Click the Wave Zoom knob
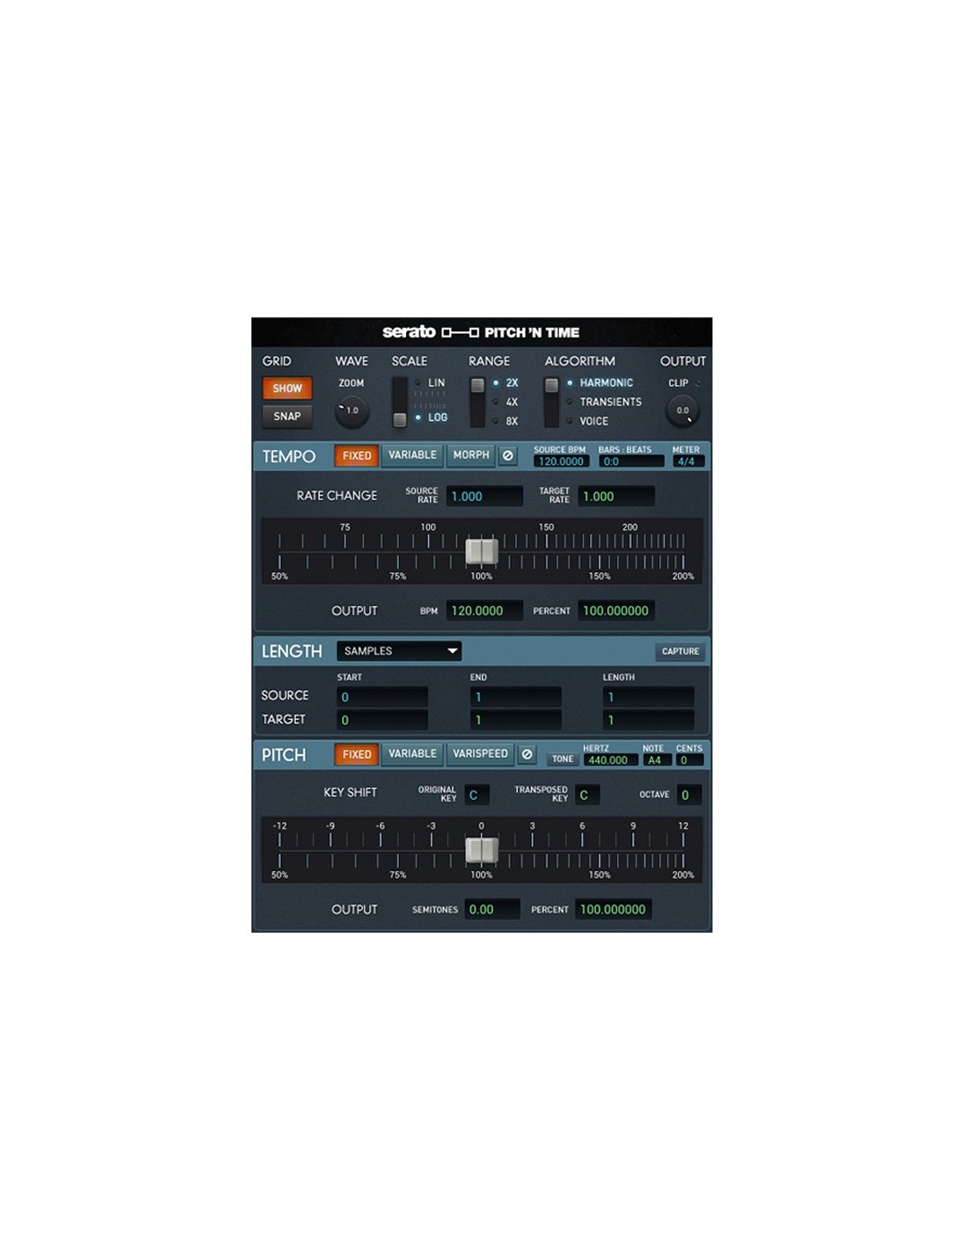 pyautogui.click(x=353, y=411)
